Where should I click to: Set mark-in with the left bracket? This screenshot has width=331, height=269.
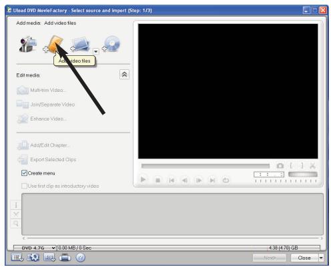(x=291, y=165)
